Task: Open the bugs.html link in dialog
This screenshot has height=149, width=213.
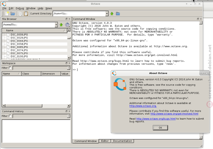Action: click(156, 119)
